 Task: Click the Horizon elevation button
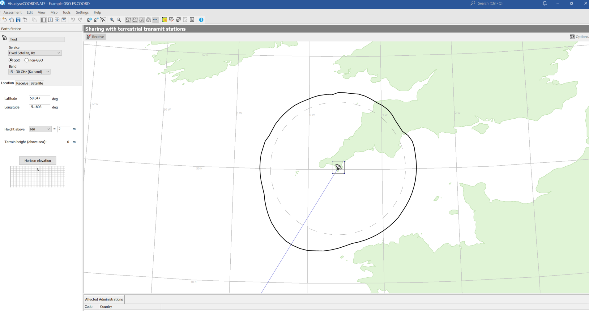pos(38,161)
